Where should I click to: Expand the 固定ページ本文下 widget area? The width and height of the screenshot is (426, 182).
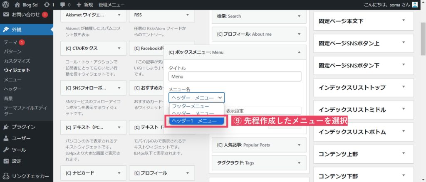(403, 20)
